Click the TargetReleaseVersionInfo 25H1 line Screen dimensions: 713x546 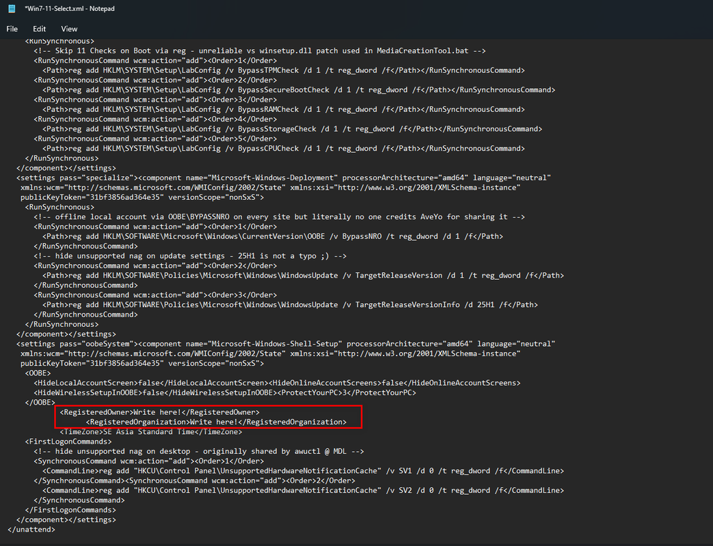point(290,305)
